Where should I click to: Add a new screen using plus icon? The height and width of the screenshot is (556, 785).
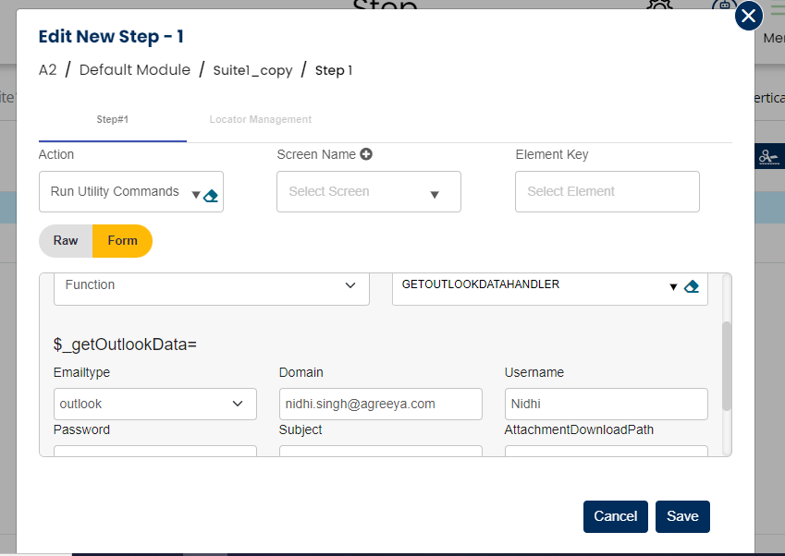pos(366,154)
